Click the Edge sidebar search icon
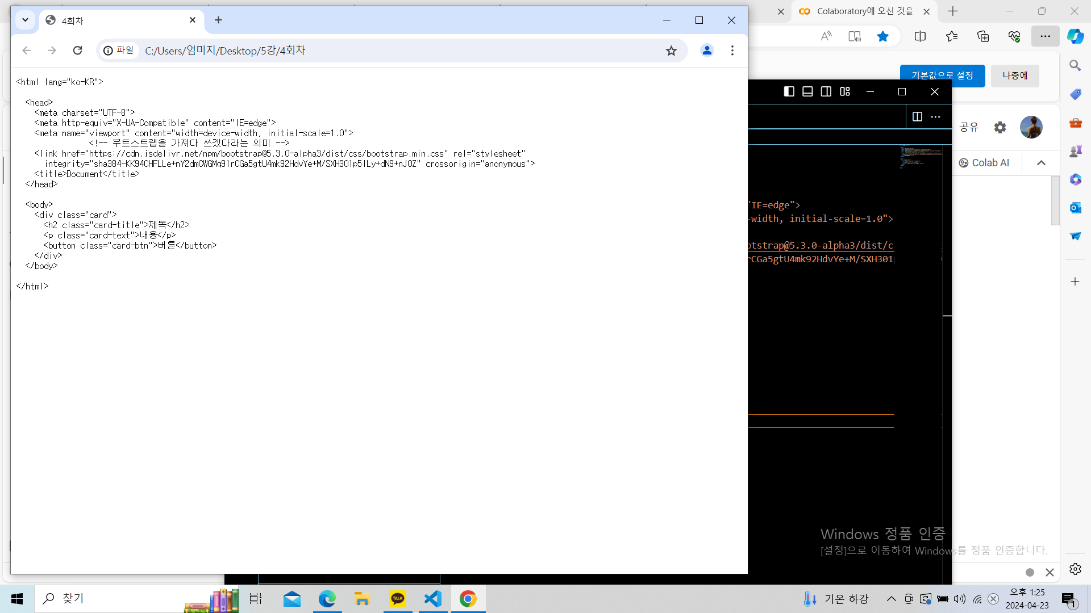 tap(1075, 66)
